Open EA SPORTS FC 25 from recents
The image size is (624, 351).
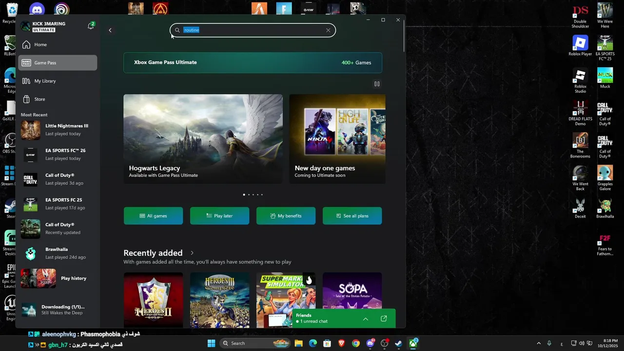58,204
